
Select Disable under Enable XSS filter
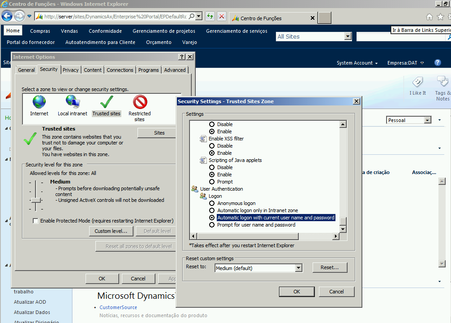click(x=212, y=146)
